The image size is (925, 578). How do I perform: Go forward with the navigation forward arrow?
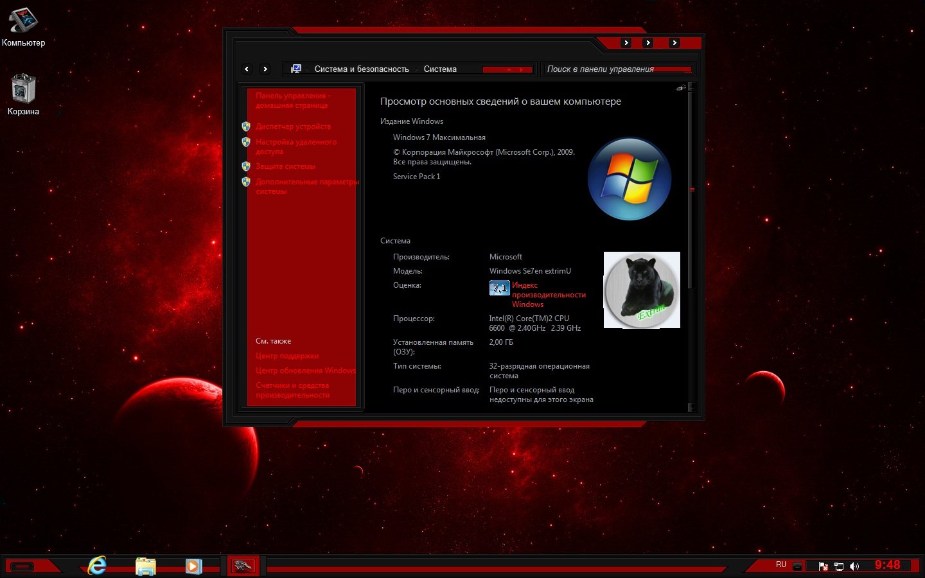click(265, 69)
